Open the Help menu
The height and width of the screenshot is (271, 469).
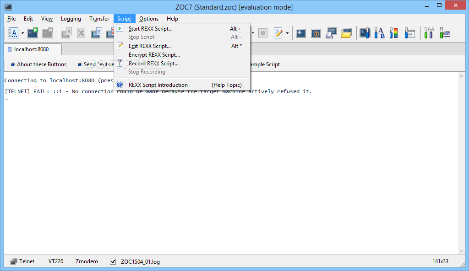(x=172, y=18)
